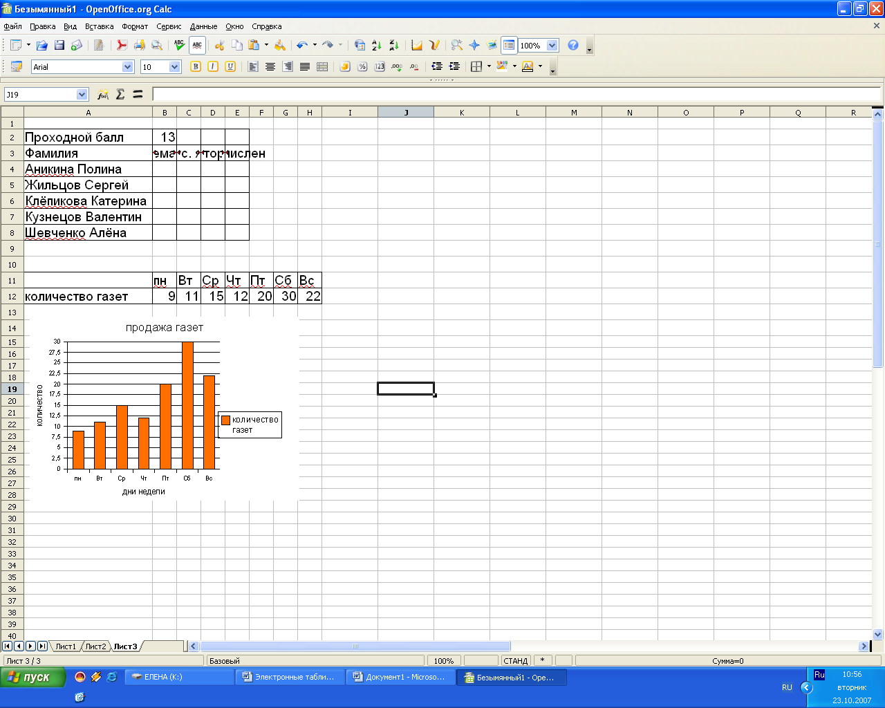Open the Формат menu

(x=135, y=26)
